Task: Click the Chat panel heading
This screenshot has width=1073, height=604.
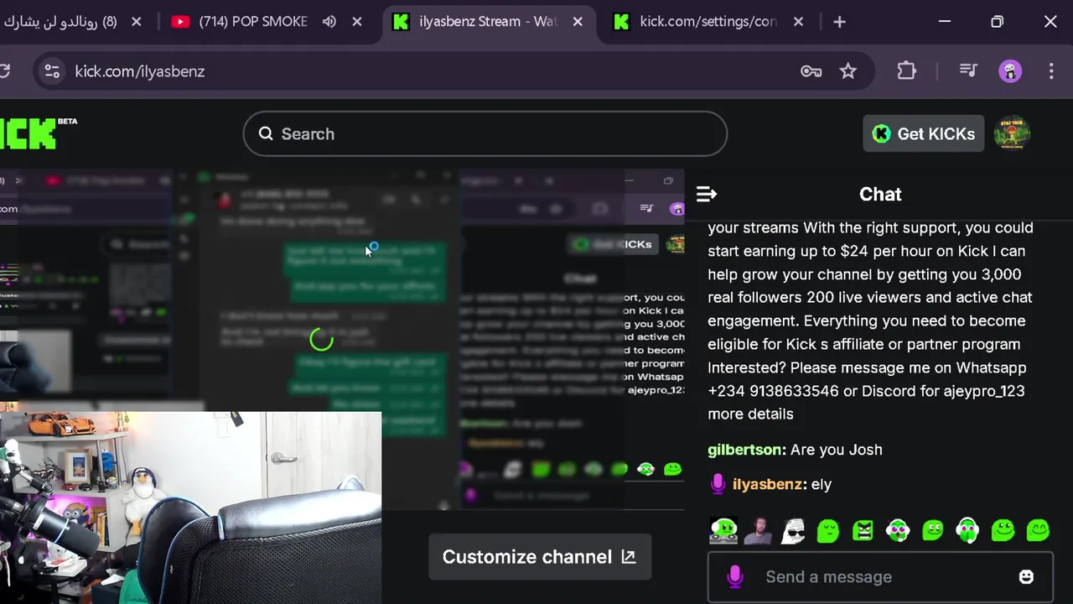Action: [x=880, y=195]
